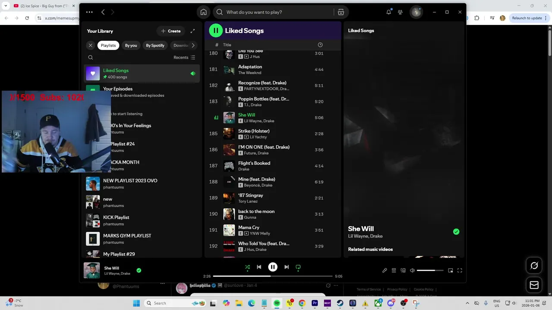Expand Your Library to full view
The image size is (552, 310).
coord(193,31)
